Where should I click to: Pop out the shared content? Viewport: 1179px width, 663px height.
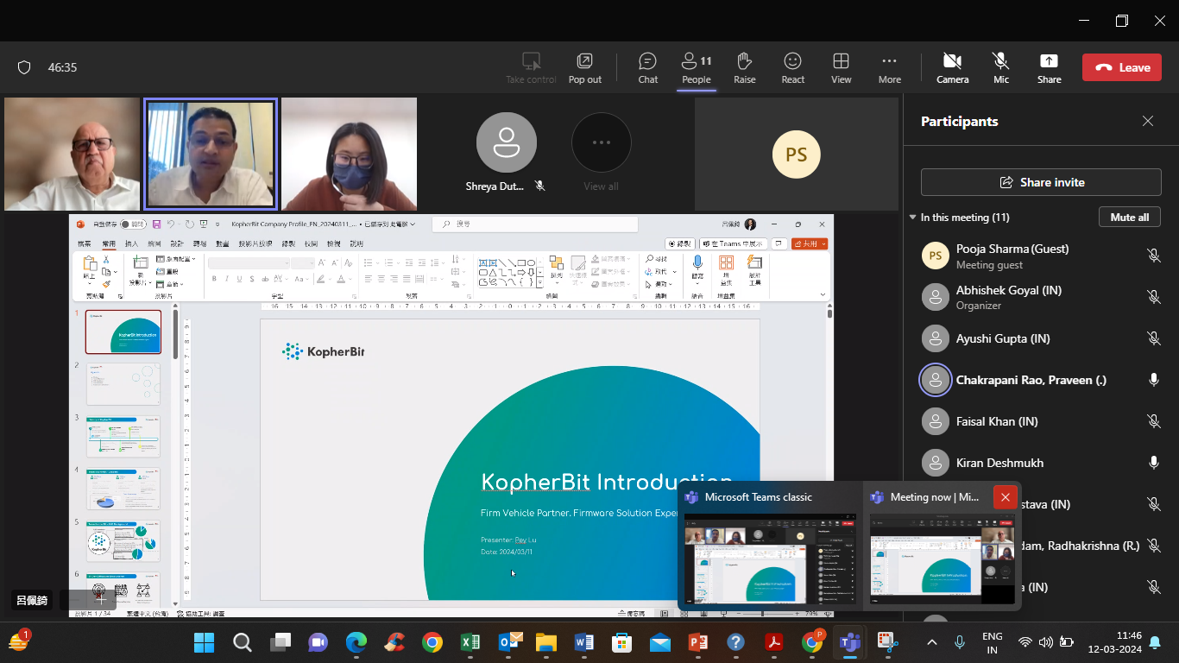(x=584, y=67)
